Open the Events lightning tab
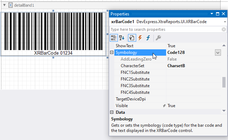Screen dimensions: 228x140 [x=140, y=38]
